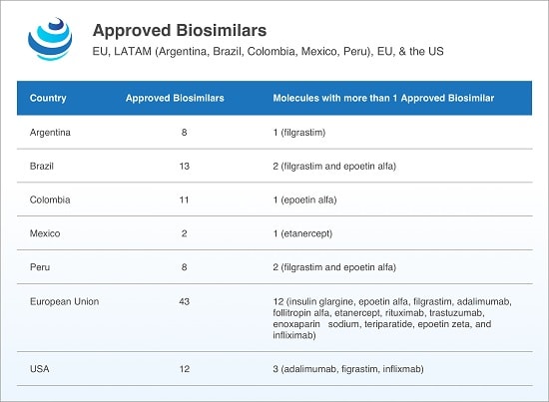The image size is (549, 402).
Task: Click the '1 (etanercept)' cell
Action: 302,233
